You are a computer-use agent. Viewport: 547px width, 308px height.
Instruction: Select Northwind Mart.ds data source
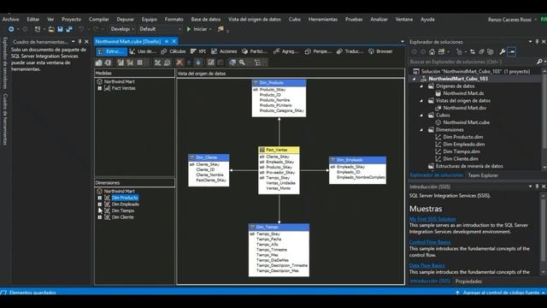[463, 93]
